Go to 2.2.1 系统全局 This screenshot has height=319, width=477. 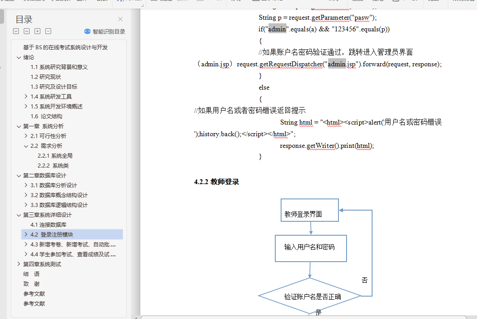pos(55,156)
